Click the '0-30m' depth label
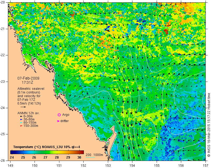The height and width of the screenshot is (168, 211). 28,116
